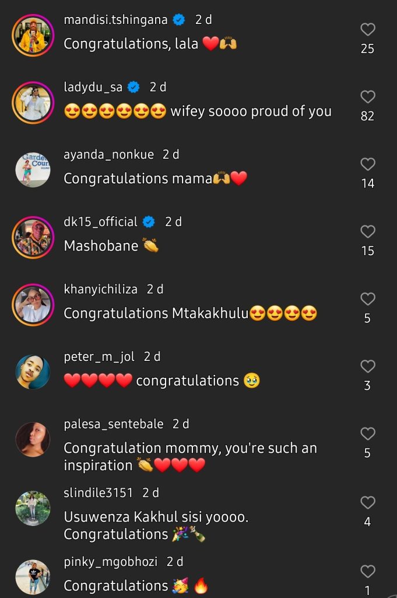
Task: Open khanyichiliza's profile picture
Action: coord(33,305)
